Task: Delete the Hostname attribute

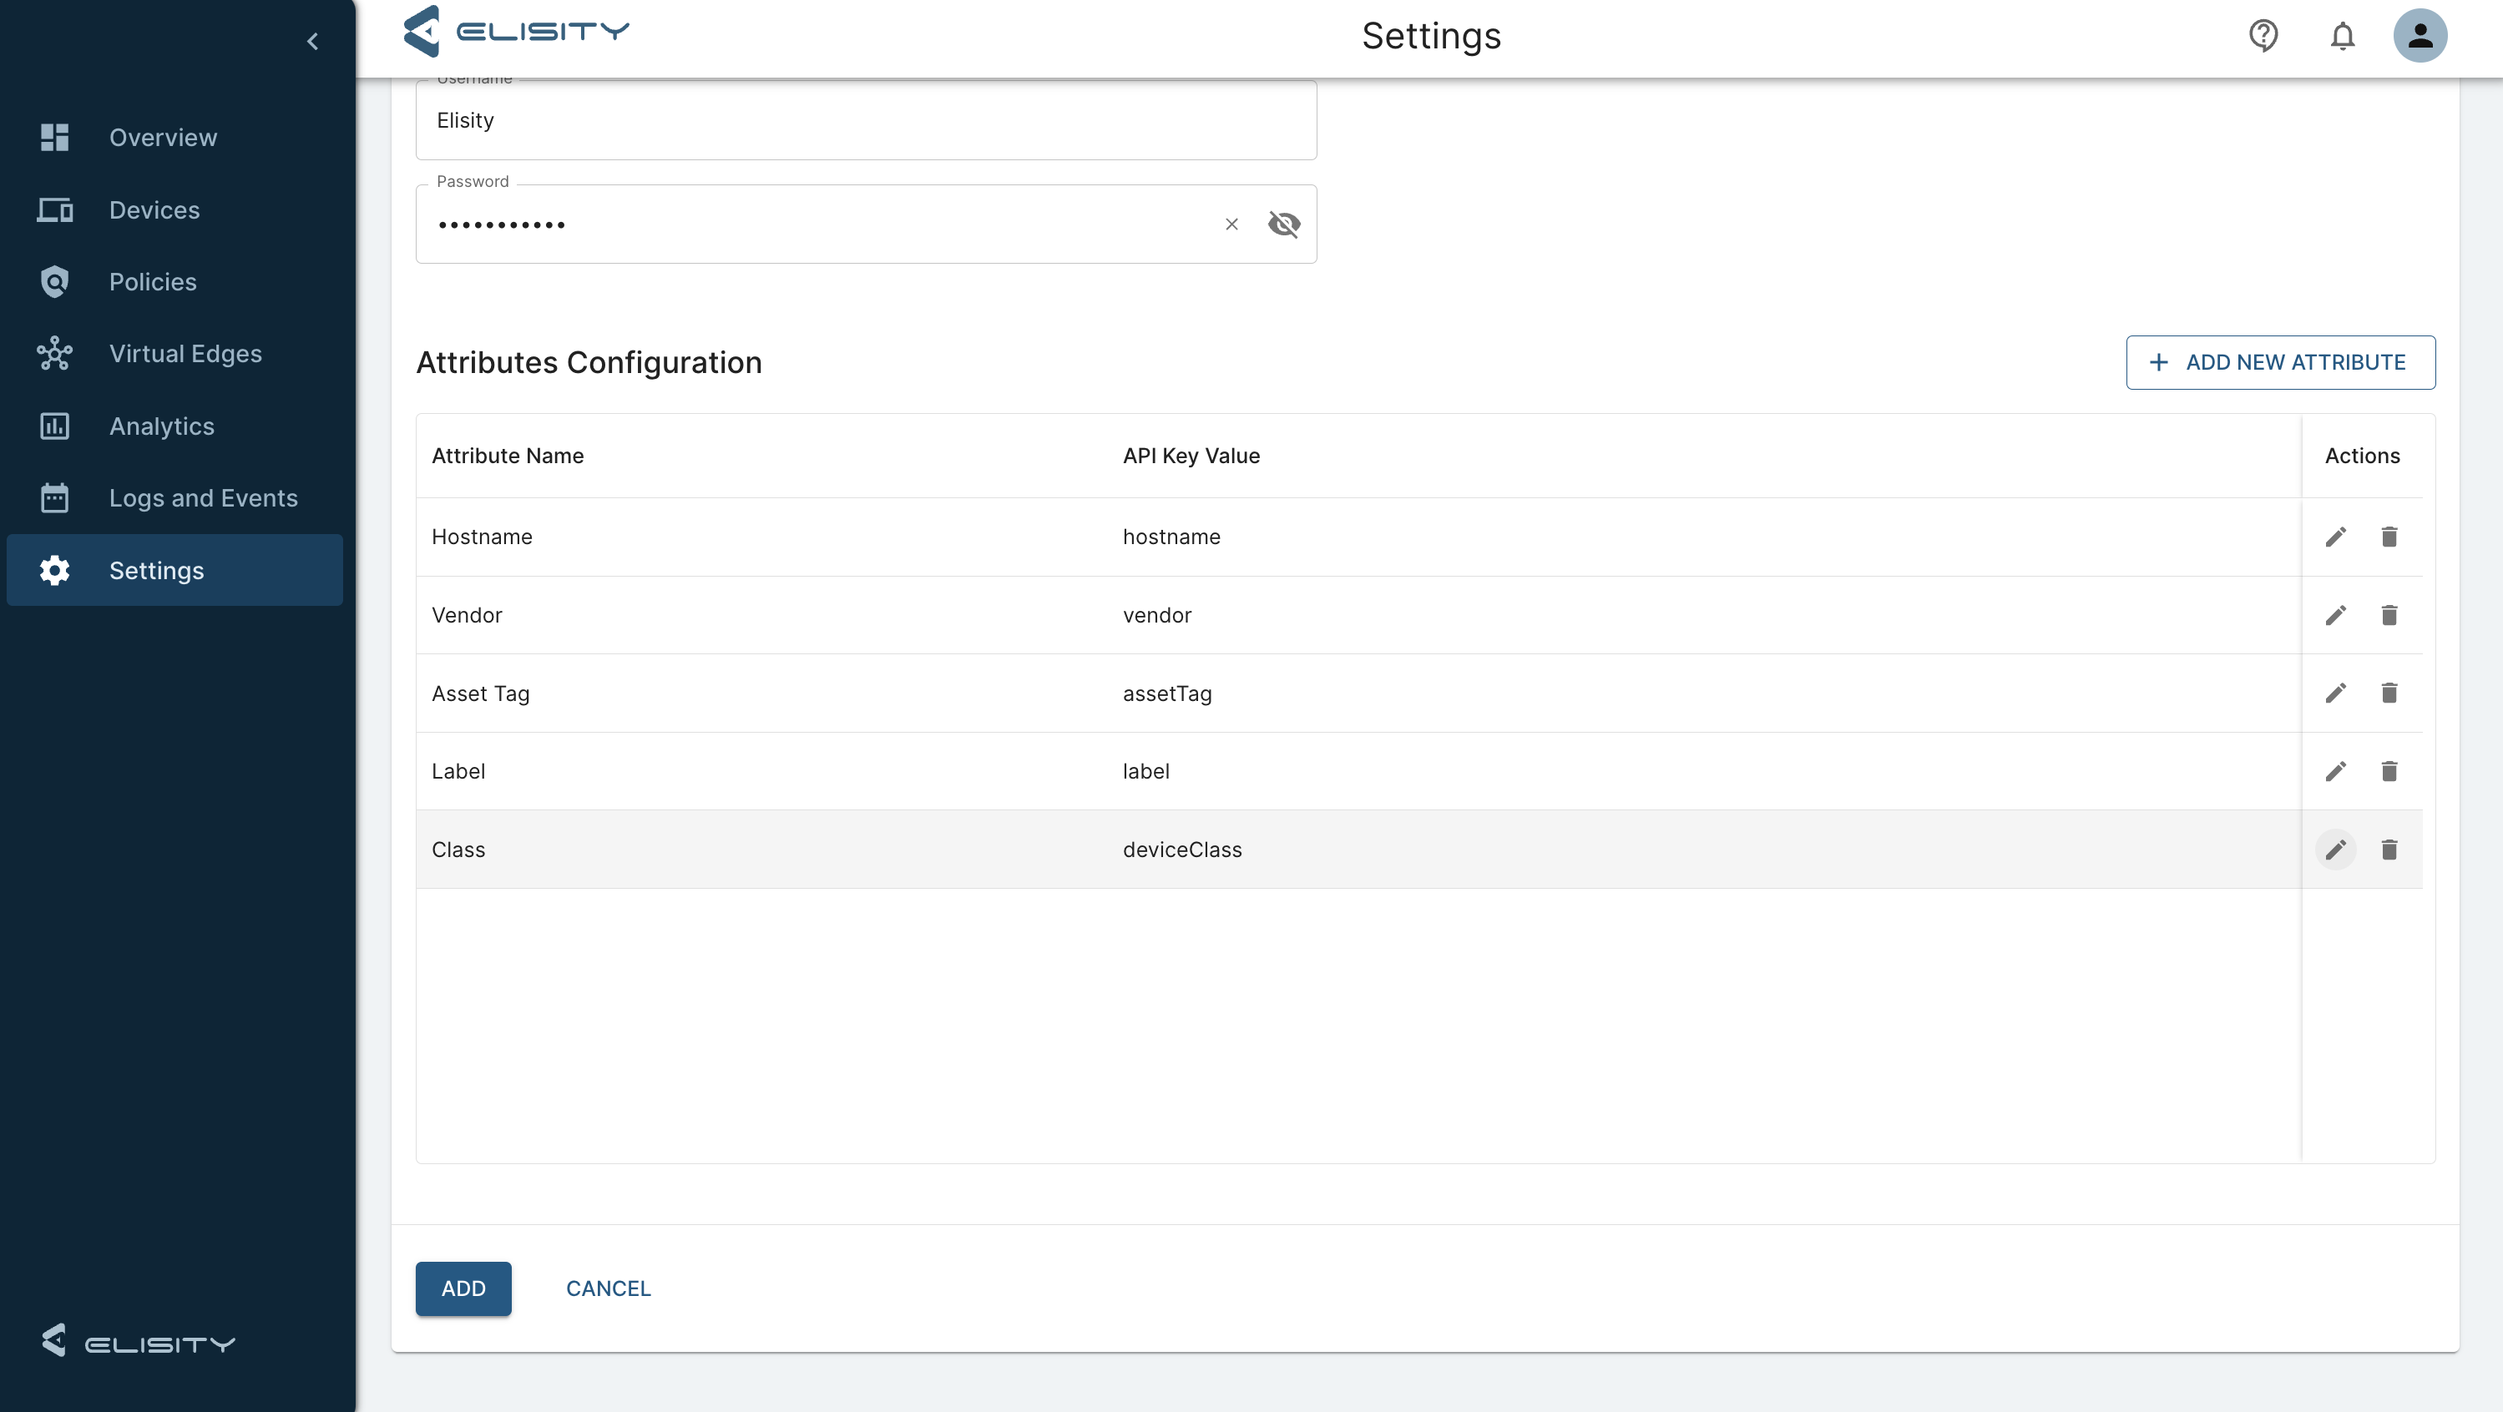Action: coord(2389,537)
